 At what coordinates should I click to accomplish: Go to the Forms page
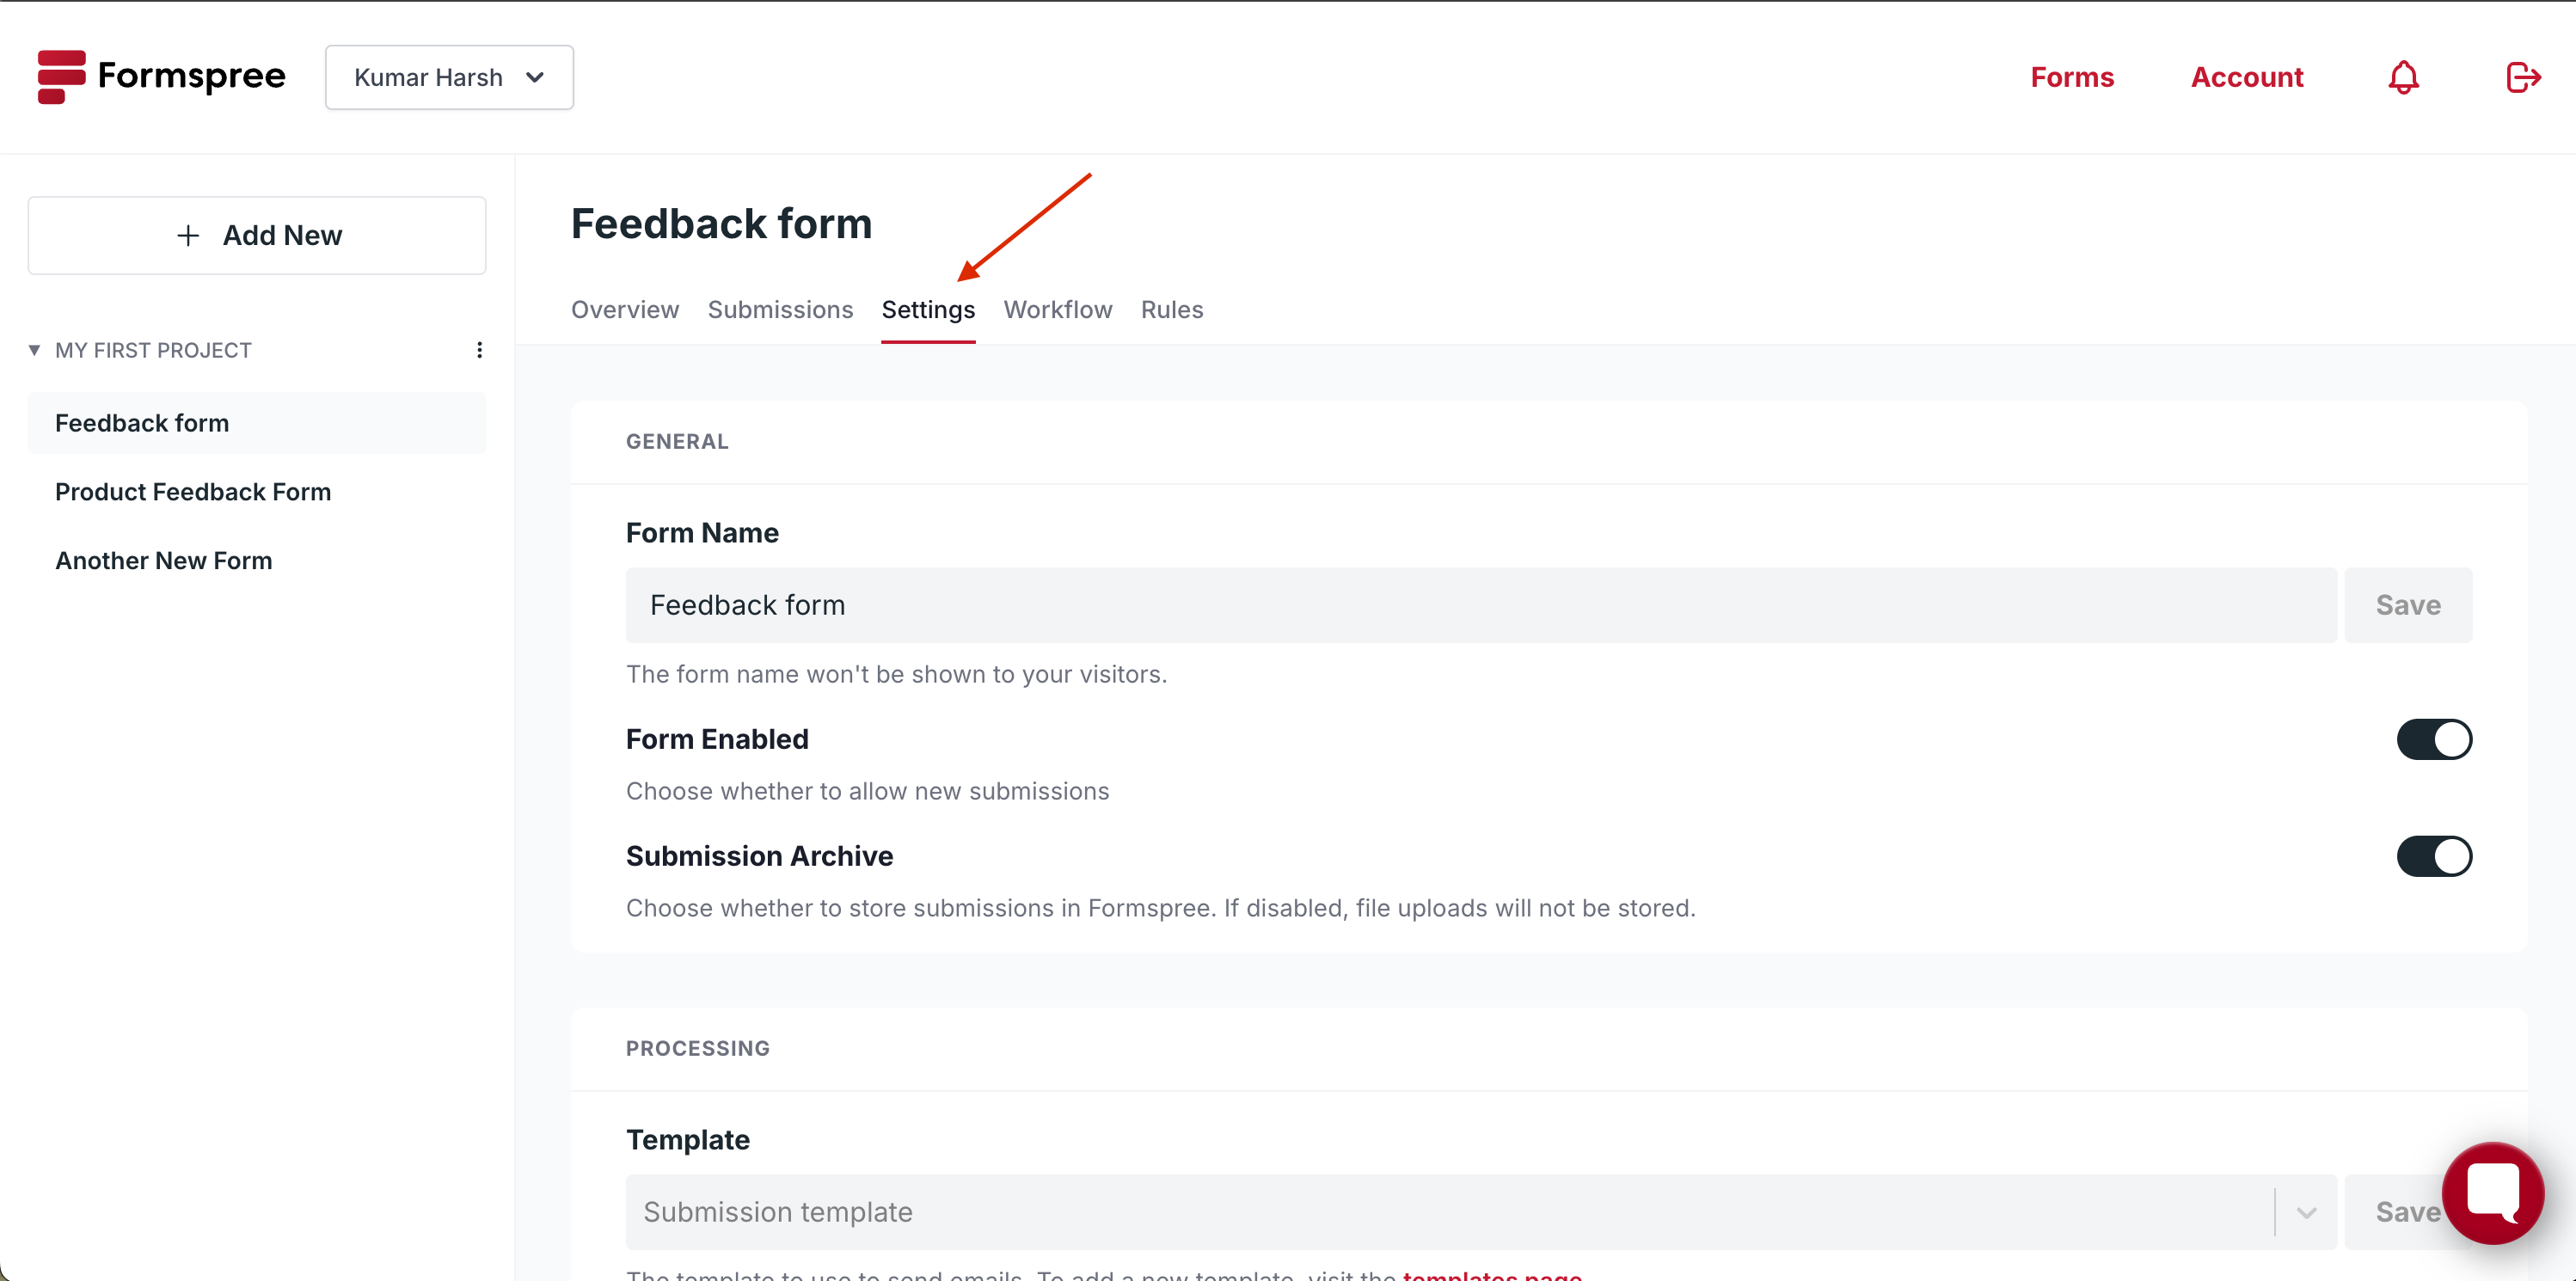tap(2072, 77)
